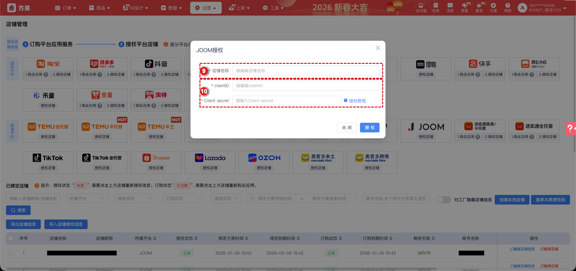Click the 抖音 platform logo
Image resolution: width=576 pixels, height=271 pixels.
[156, 64]
